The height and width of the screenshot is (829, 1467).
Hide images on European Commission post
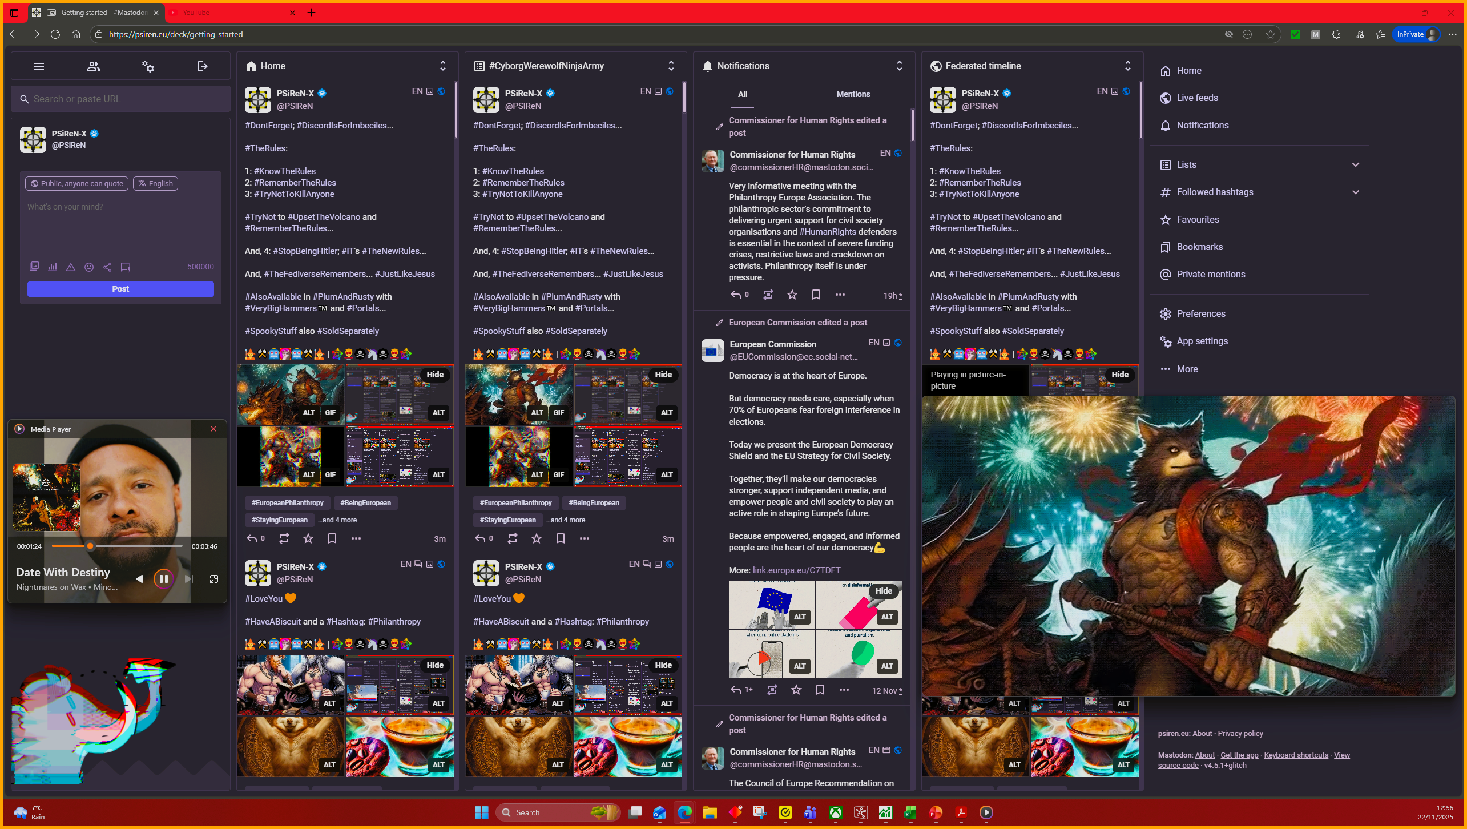click(x=884, y=591)
